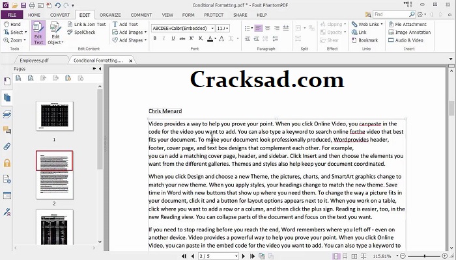This screenshot has height=260, width=456.
Task: Expand the Add Images dropdown
Action: click(x=145, y=32)
